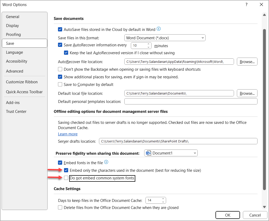Open the Save files in this format dropdown
269x221 pixels.
point(165,38)
